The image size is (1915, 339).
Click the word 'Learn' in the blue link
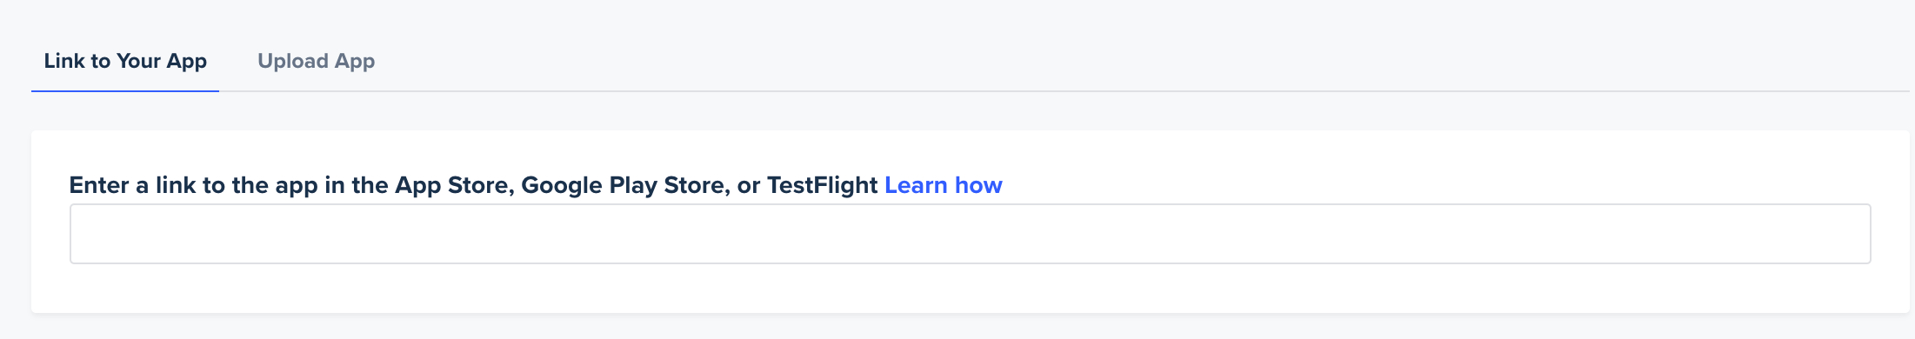coord(916,185)
